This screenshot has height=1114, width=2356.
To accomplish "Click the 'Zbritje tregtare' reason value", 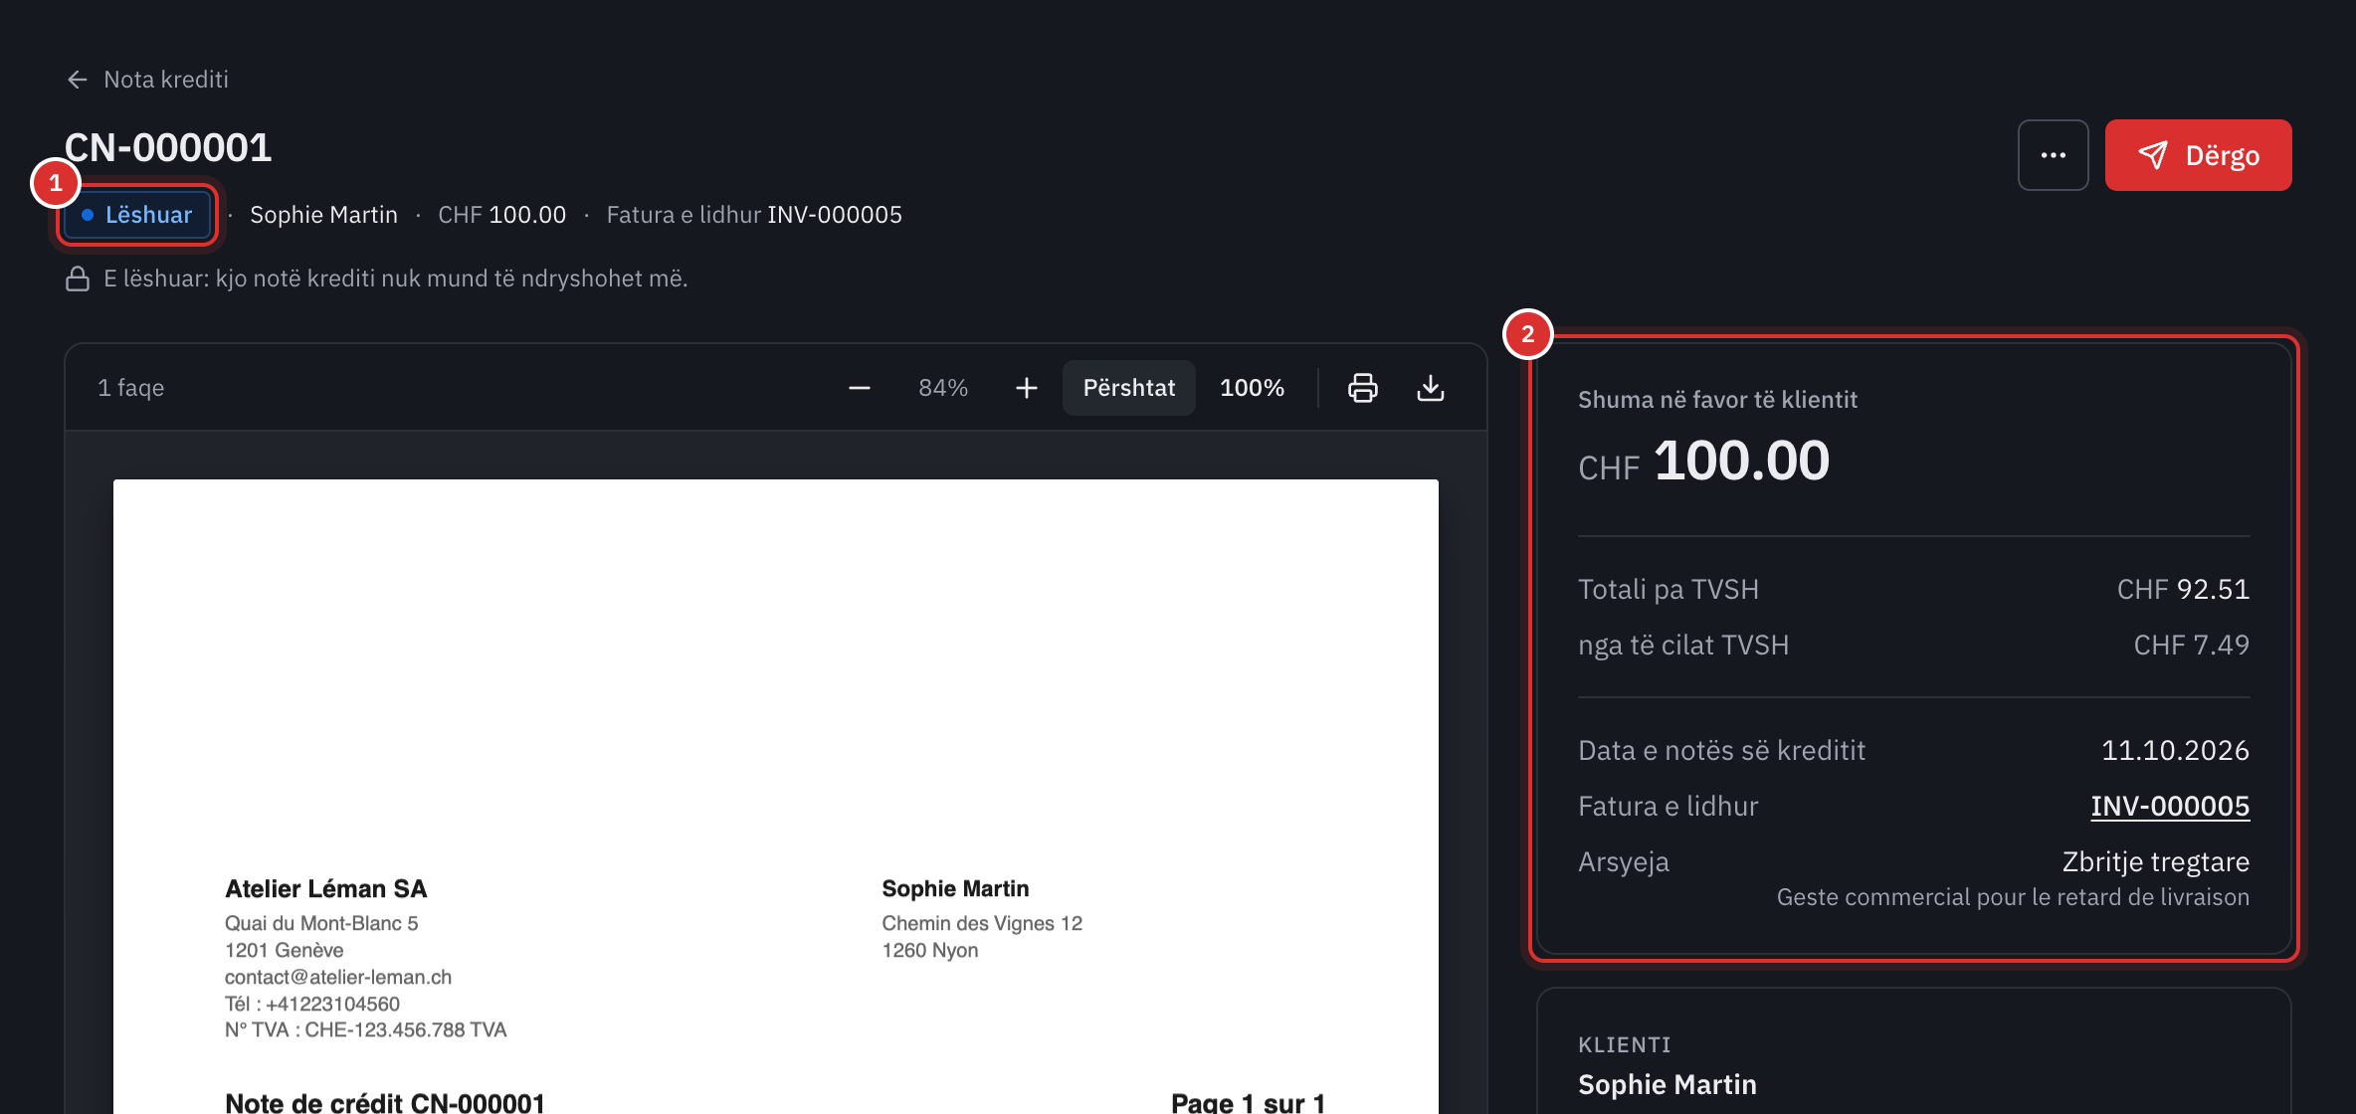I will 2155,862.
